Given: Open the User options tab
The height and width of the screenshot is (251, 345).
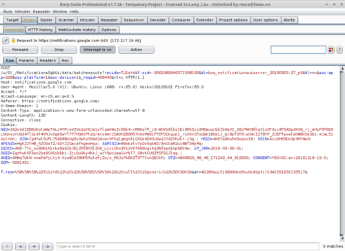Looking at the screenshot, I should click(x=266, y=20).
